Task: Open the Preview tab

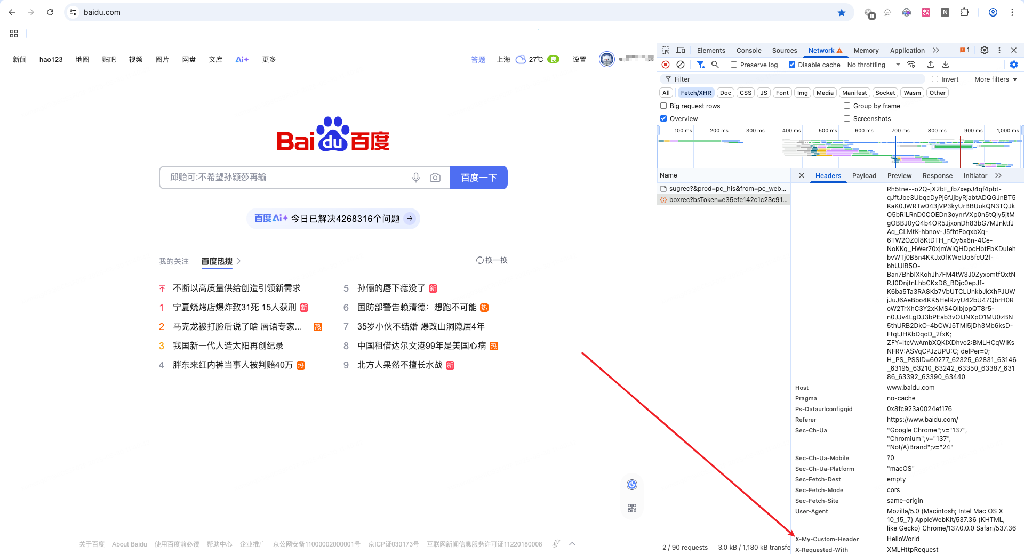Action: click(x=899, y=175)
